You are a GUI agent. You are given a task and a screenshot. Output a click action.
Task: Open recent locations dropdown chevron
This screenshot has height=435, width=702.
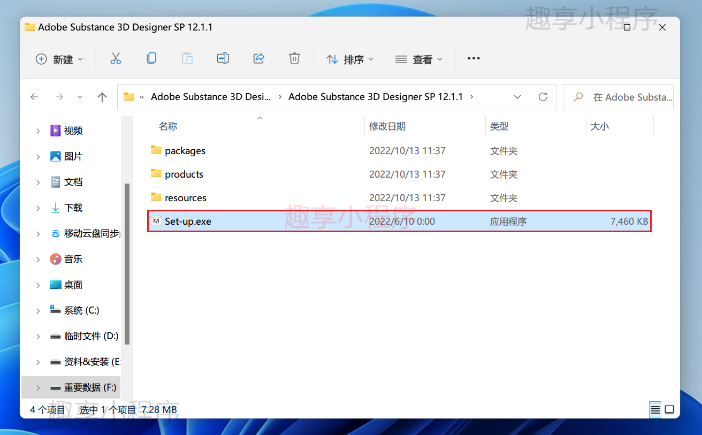pos(80,97)
